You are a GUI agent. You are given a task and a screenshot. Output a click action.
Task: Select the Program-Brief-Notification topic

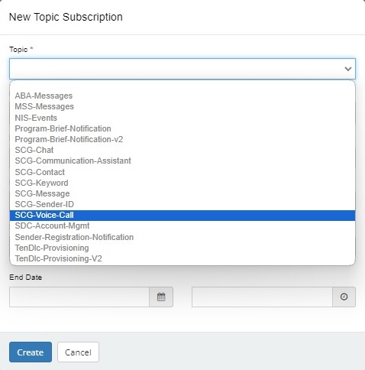tap(182, 128)
